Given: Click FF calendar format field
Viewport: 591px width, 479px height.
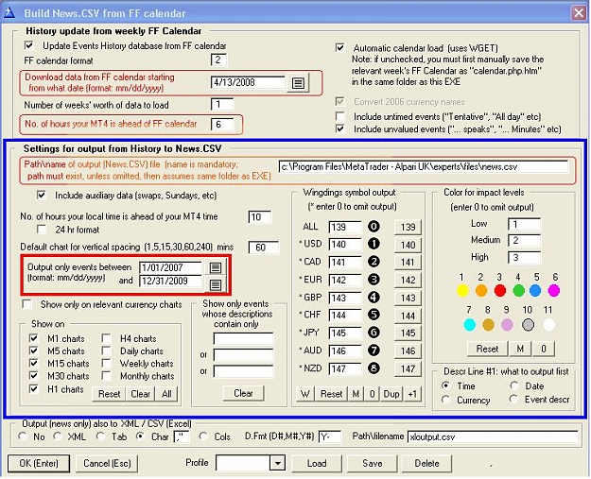Looking at the screenshot, I should [218, 60].
